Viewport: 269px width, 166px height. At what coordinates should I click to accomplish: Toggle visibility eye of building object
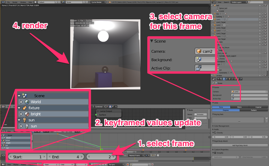(x=260, y=17)
